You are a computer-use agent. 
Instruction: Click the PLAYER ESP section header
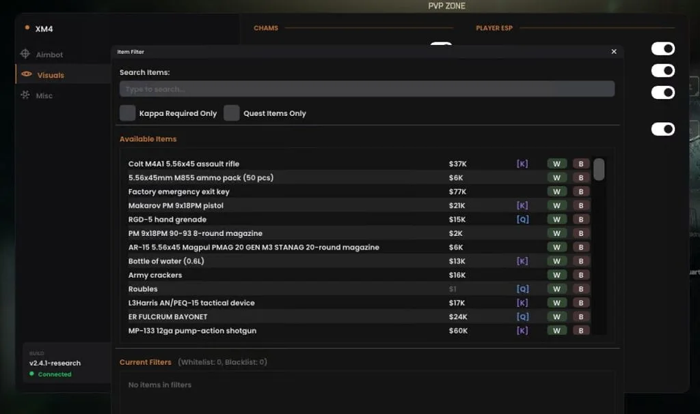(494, 28)
